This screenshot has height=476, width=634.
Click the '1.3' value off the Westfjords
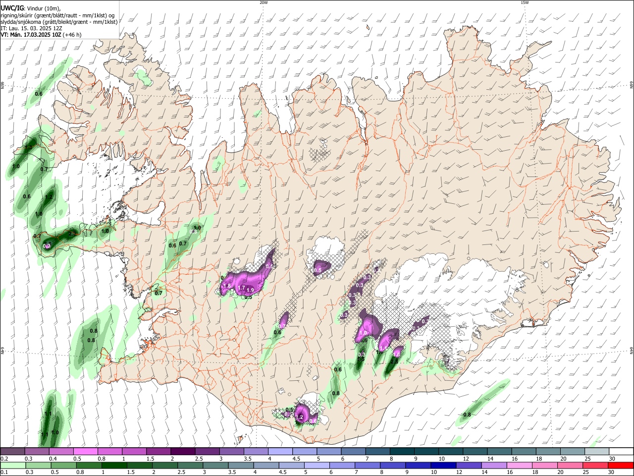coord(28,147)
